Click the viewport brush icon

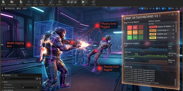(147, 9)
